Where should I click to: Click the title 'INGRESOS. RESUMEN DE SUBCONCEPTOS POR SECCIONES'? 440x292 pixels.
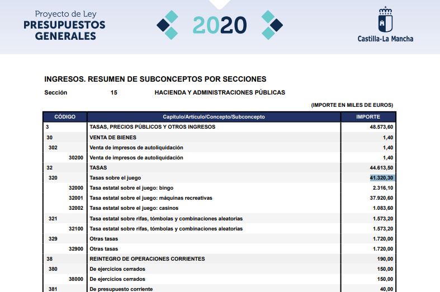click(155, 79)
